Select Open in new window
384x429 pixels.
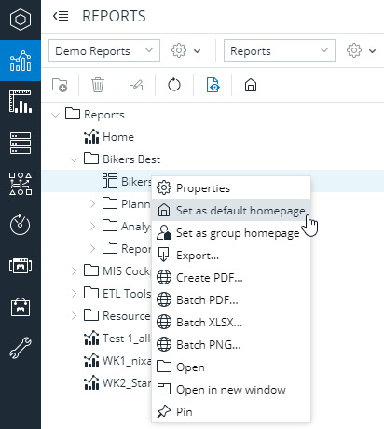pos(231,390)
